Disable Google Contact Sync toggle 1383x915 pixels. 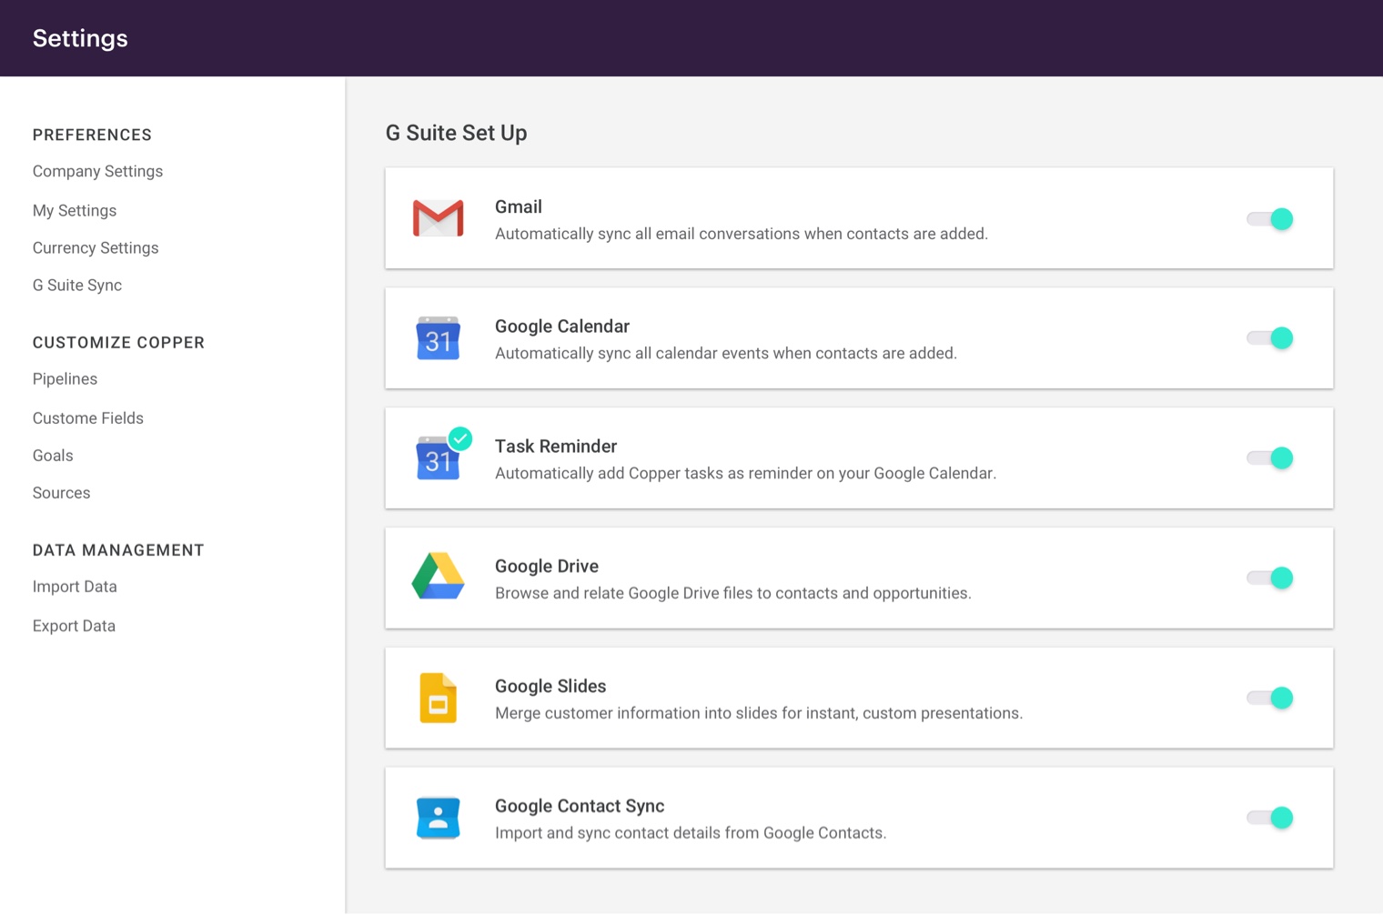pyautogui.click(x=1270, y=818)
